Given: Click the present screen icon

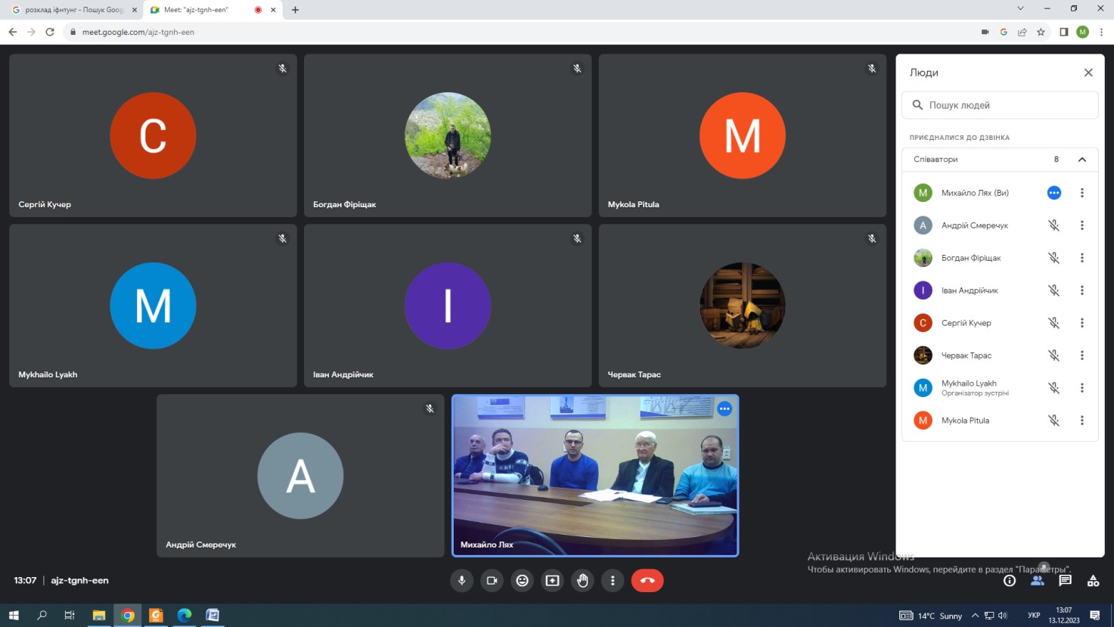Looking at the screenshot, I should tap(552, 581).
